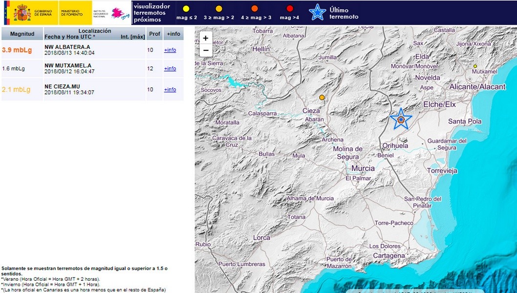
Task: Click the Socovos label on the map
Action: point(211,90)
